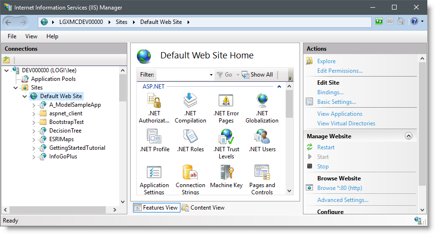Screen dimensions: 435x245
Task: Select the BootstrapTest folder
Action: 67,122
